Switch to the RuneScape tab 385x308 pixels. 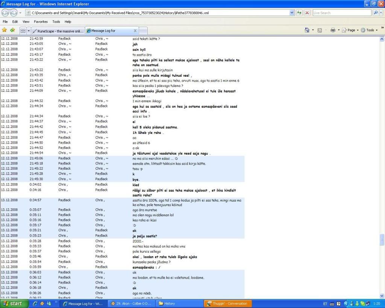pyautogui.click(x=58, y=31)
